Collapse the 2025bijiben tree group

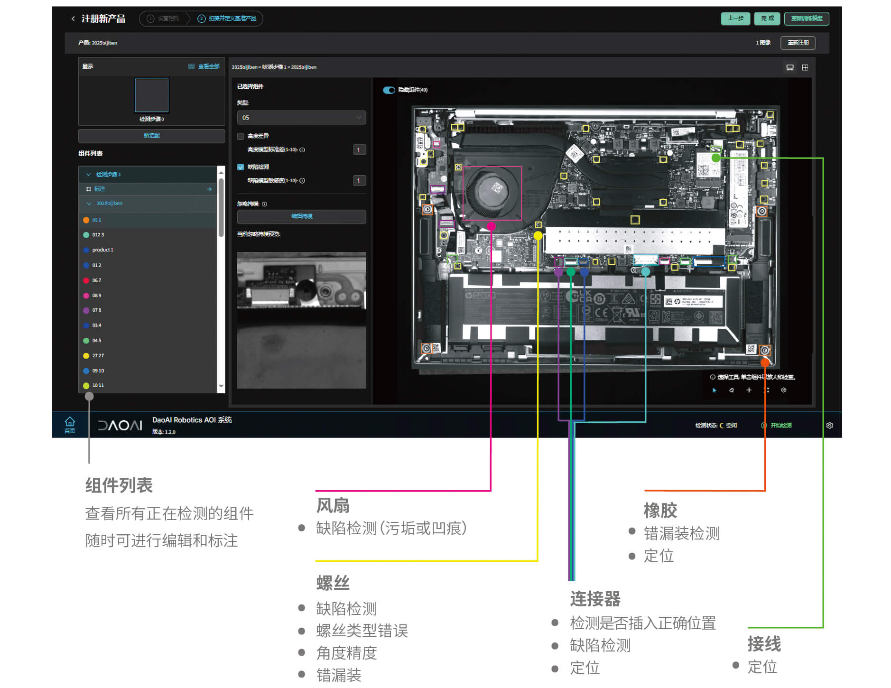click(89, 204)
